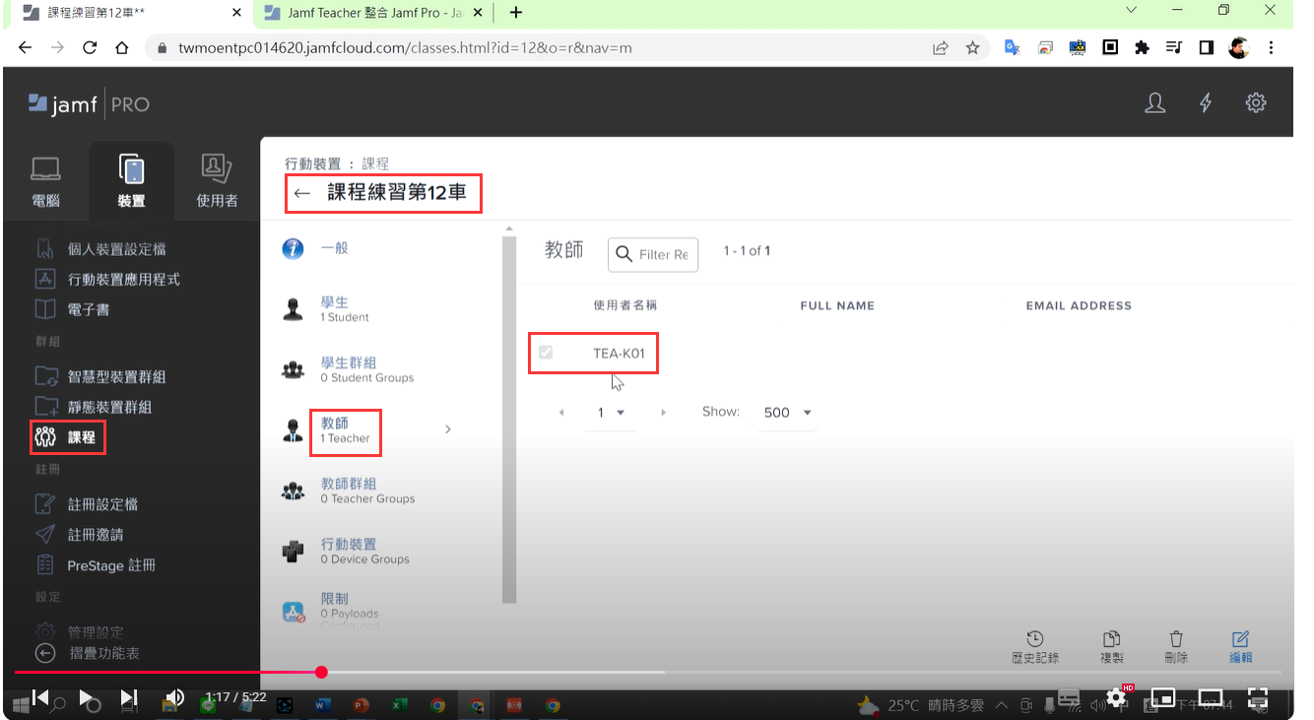Open 智慧型裝置群組 in the sidebar
The height and width of the screenshot is (720, 1314).
click(115, 376)
